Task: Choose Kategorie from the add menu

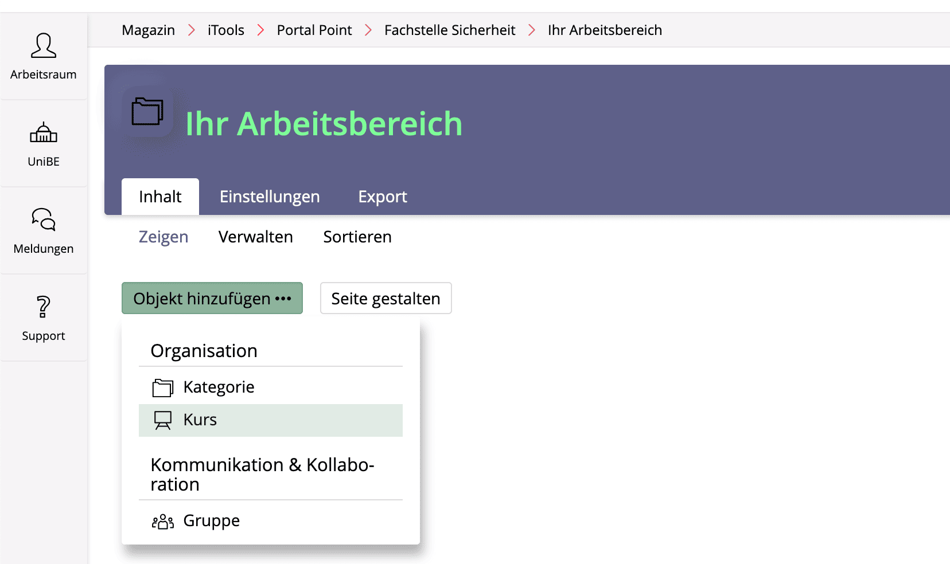Action: pyautogui.click(x=271, y=387)
